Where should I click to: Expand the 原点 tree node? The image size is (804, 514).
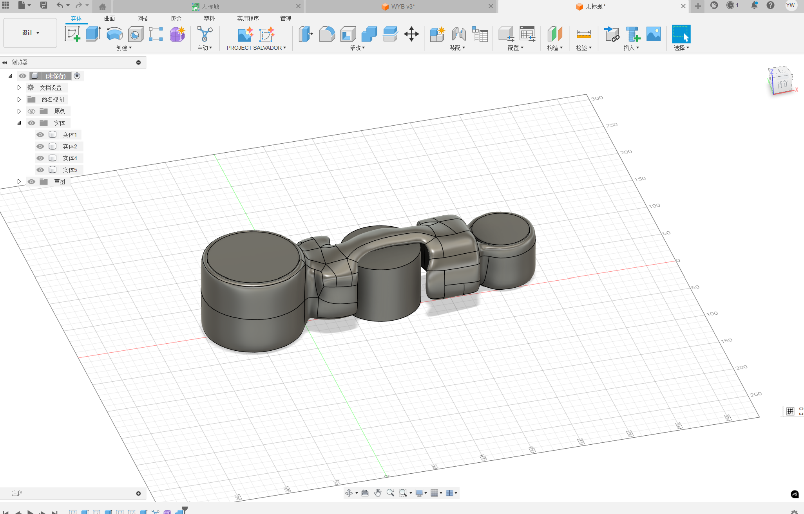coord(19,111)
